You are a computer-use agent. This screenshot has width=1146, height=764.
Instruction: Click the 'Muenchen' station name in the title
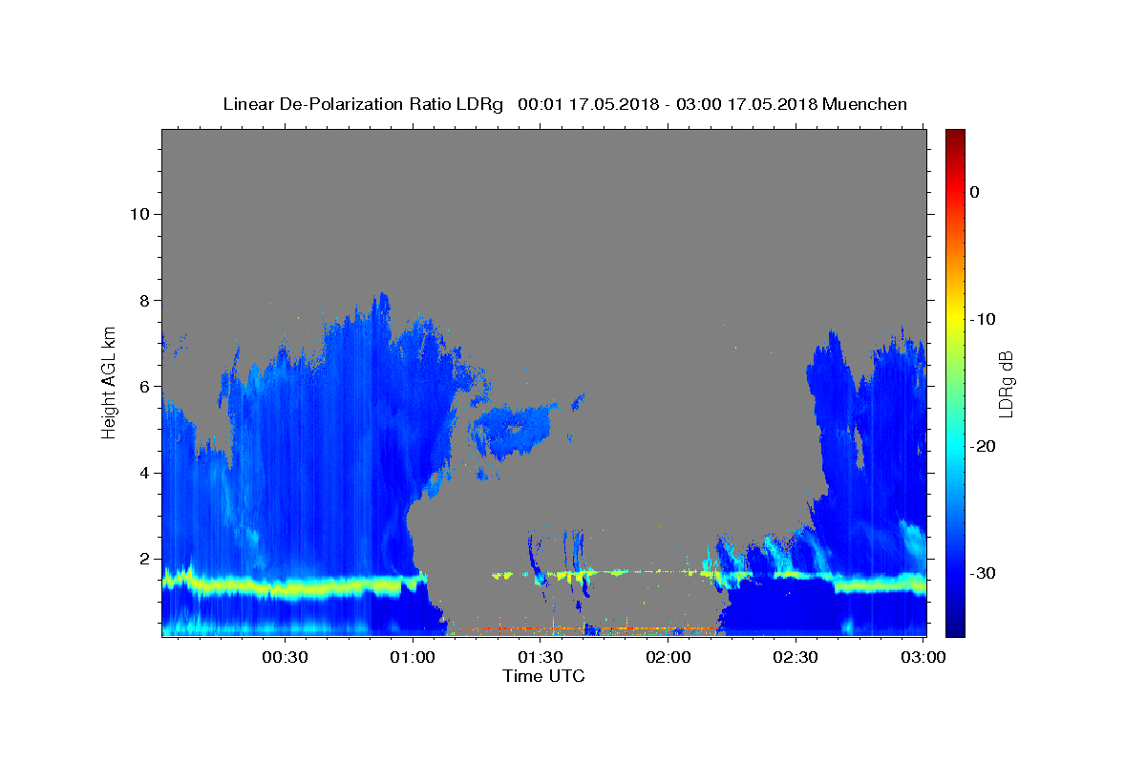(x=865, y=104)
